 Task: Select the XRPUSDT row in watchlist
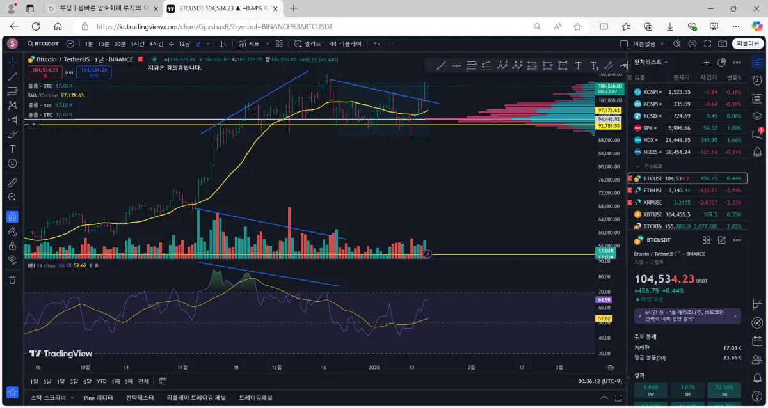[x=688, y=202]
